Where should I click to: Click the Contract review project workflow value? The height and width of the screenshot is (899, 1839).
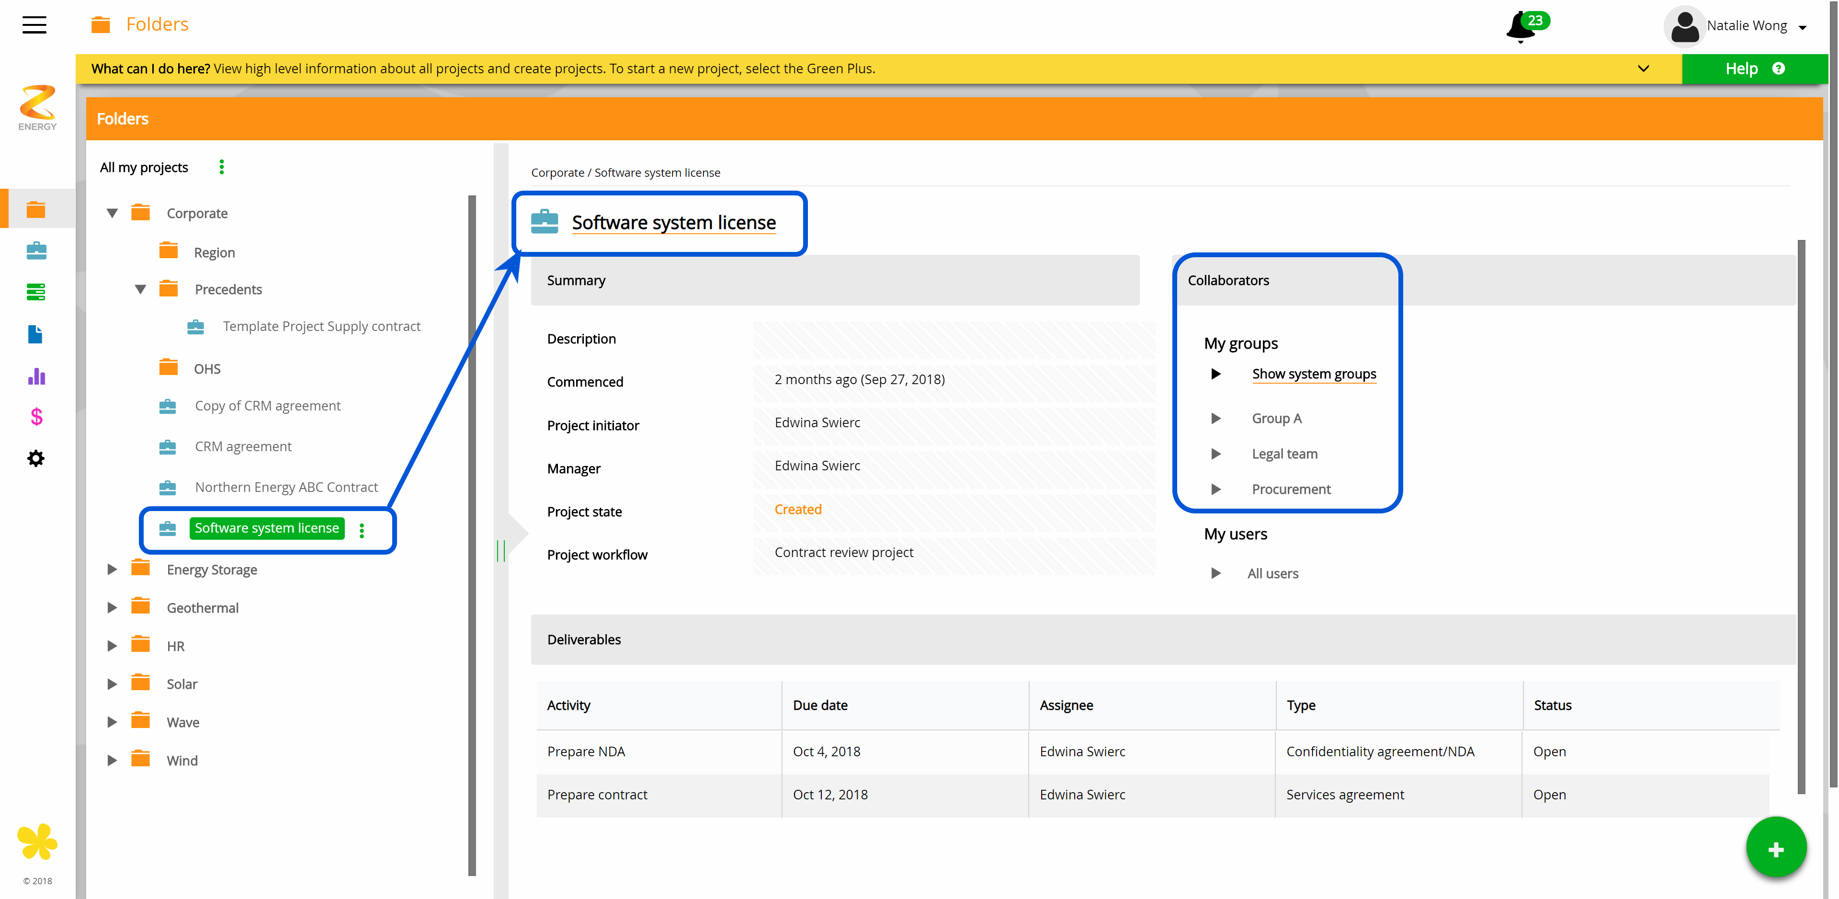(x=843, y=553)
